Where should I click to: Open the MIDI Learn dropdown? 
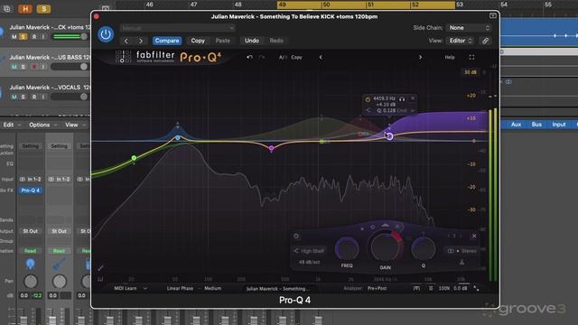click(130, 289)
